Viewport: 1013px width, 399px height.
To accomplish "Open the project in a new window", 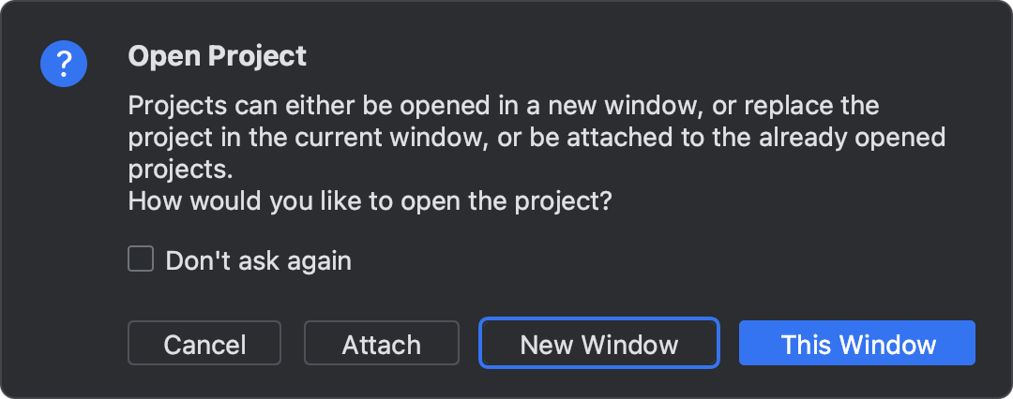I will point(598,344).
